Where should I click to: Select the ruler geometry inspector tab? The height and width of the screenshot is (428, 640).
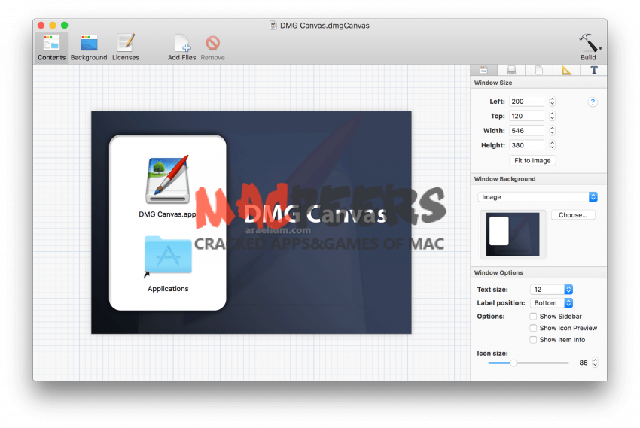[566, 70]
